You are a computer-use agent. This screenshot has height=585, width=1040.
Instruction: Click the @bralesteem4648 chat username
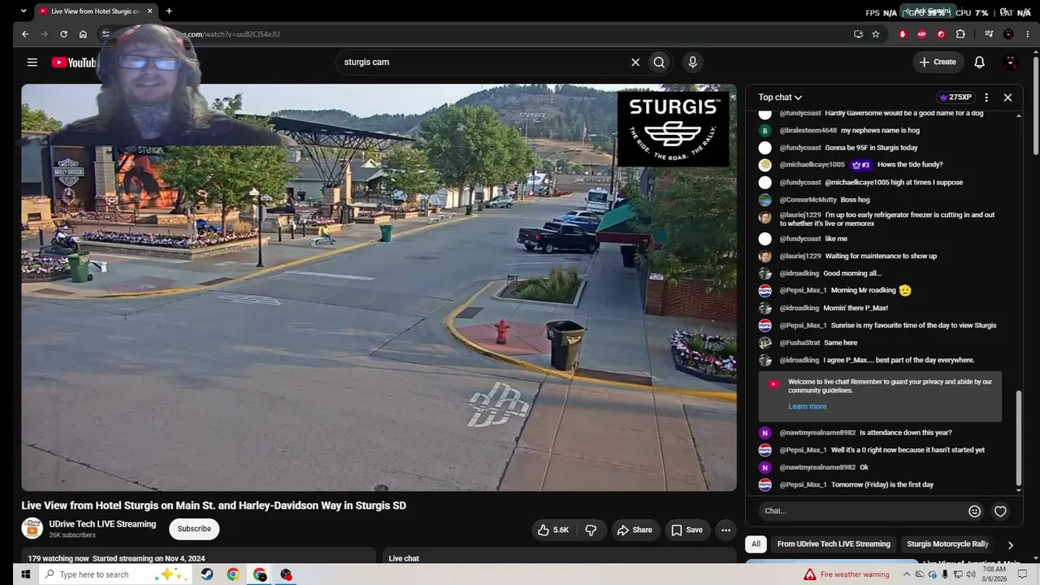808,131
